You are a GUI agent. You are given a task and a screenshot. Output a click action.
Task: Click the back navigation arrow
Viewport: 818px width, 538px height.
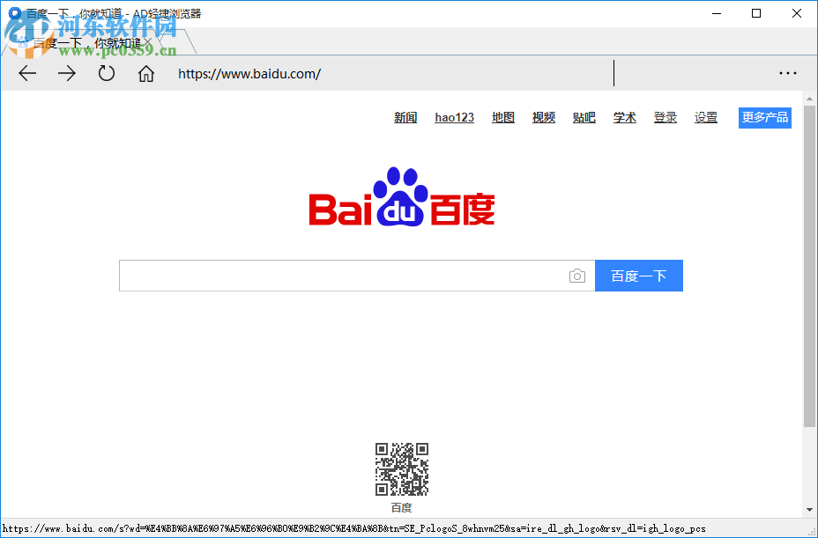(x=26, y=73)
